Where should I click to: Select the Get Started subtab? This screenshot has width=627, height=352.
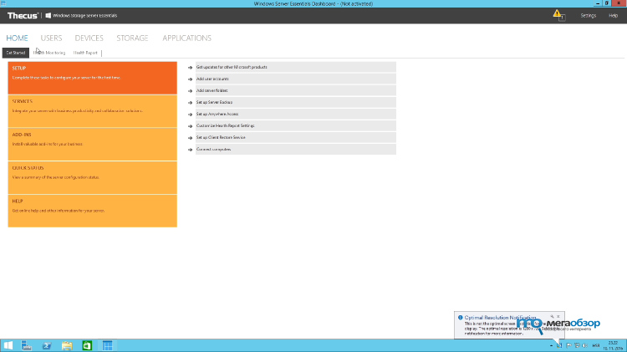pos(16,53)
